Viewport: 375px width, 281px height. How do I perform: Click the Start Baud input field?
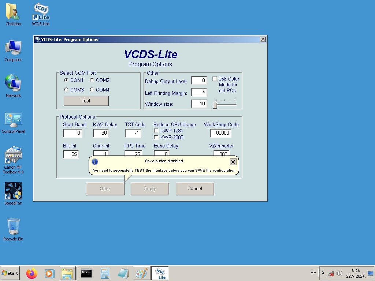pyautogui.click(x=73, y=133)
